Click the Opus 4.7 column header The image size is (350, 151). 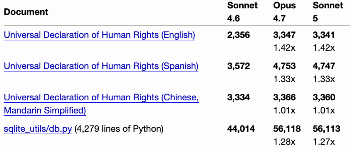(285, 12)
